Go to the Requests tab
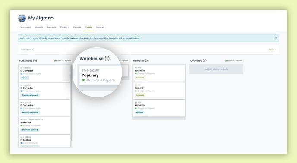This screenshot has height=163, width=297. coord(52,27)
